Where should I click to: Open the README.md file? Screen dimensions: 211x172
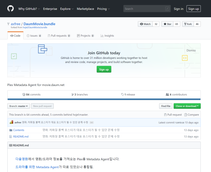[21, 136]
